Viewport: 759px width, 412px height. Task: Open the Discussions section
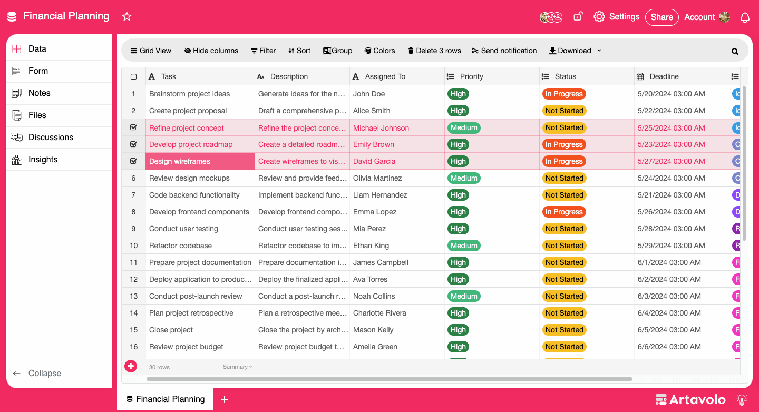point(59,137)
